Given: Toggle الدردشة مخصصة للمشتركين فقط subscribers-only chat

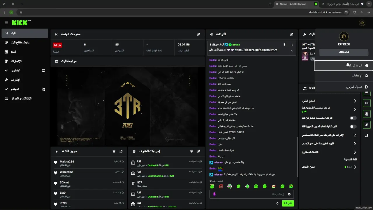Looking at the screenshot, I should tap(353, 118).
